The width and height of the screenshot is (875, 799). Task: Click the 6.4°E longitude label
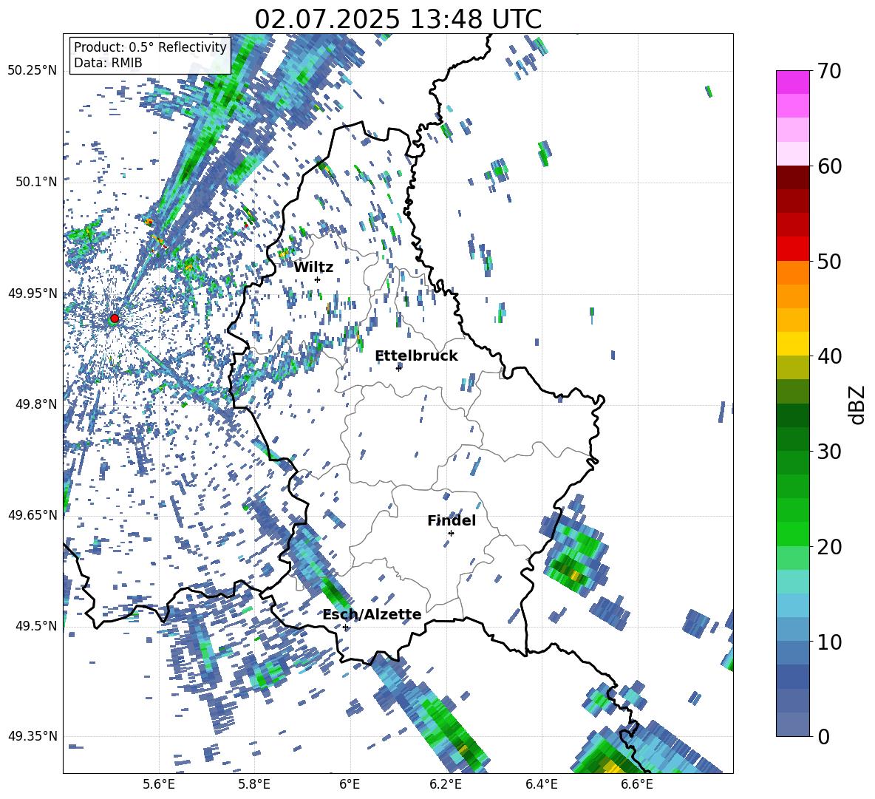[542, 785]
